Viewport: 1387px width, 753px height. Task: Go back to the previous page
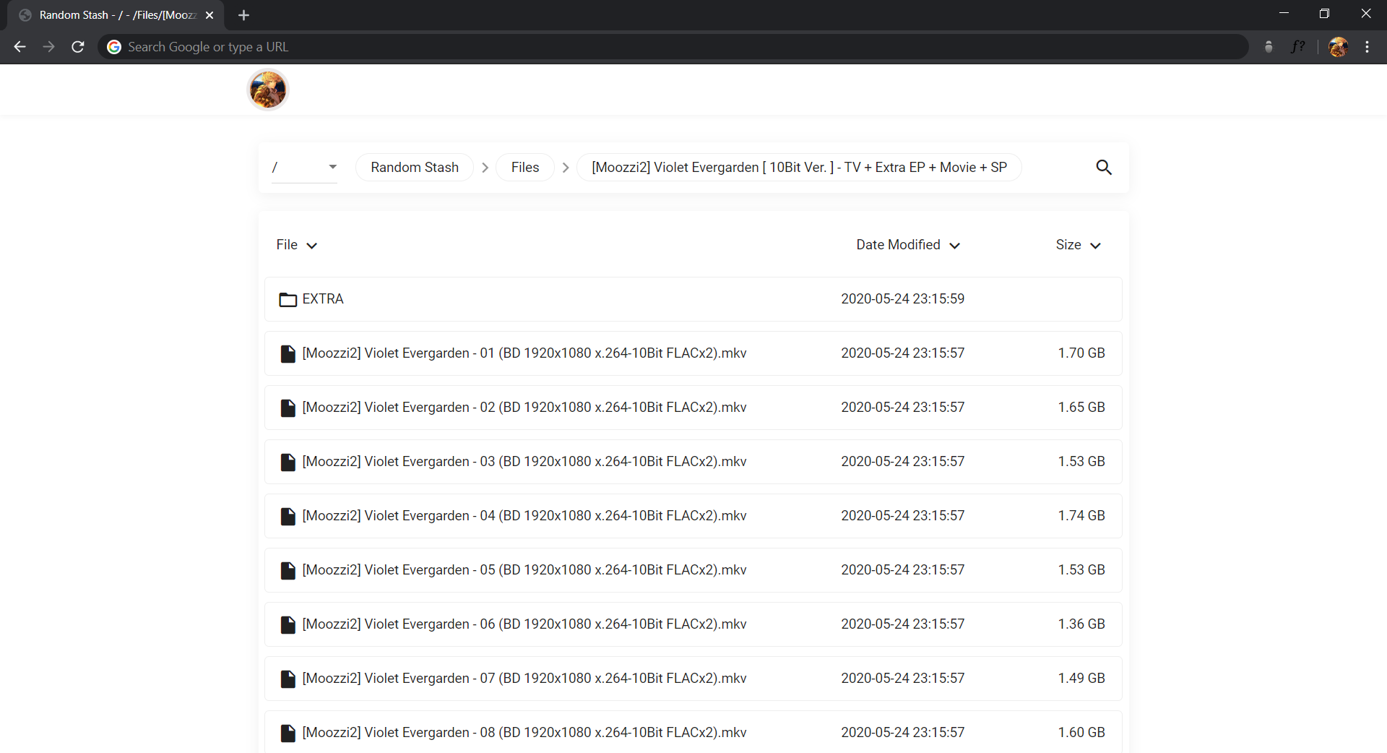(x=20, y=47)
